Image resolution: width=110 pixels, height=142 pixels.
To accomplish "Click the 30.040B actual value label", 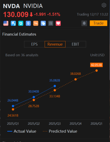I will point(34,92).
